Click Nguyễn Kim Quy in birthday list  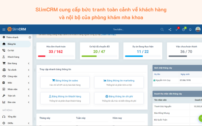point(163,80)
